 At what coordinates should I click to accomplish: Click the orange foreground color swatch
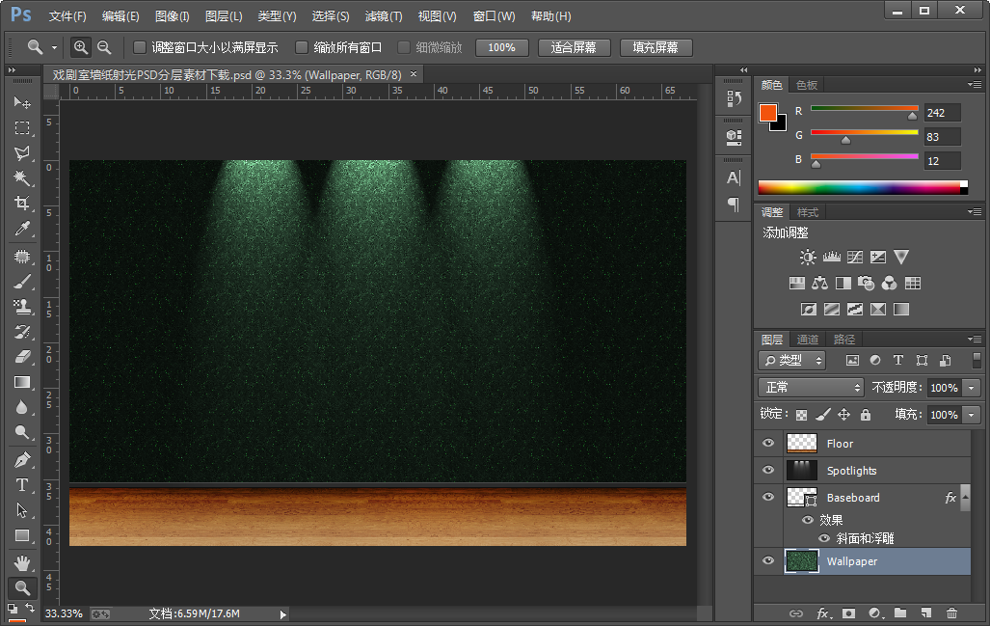pos(768,113)
